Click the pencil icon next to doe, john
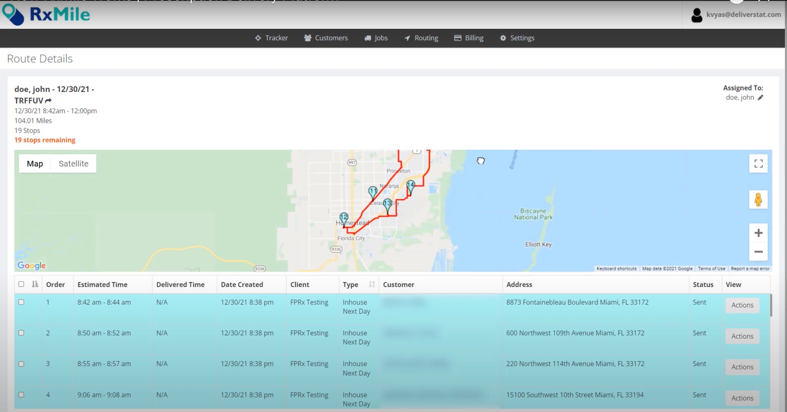787x412 pixels. (760, 98)
